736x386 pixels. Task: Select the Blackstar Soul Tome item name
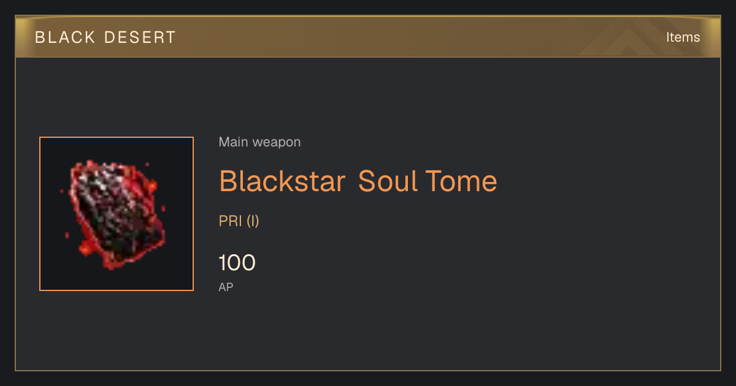358,181
